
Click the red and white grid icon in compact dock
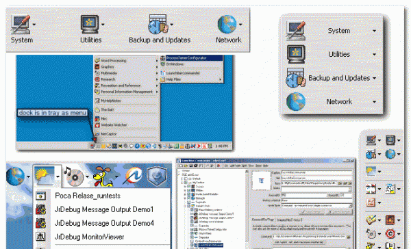point(371,189)
